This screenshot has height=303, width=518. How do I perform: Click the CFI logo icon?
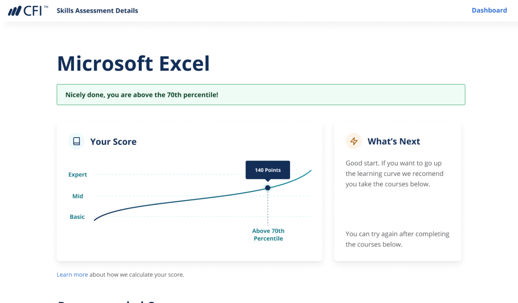coord(27,11)
